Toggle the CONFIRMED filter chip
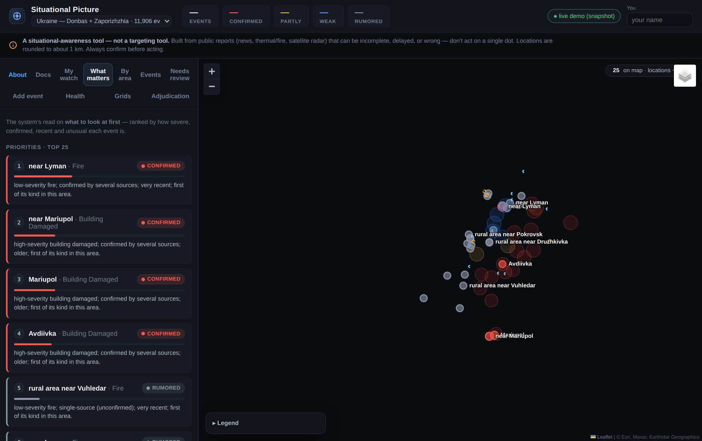This screenshot has height=441, width=702. tap(246, 16)
